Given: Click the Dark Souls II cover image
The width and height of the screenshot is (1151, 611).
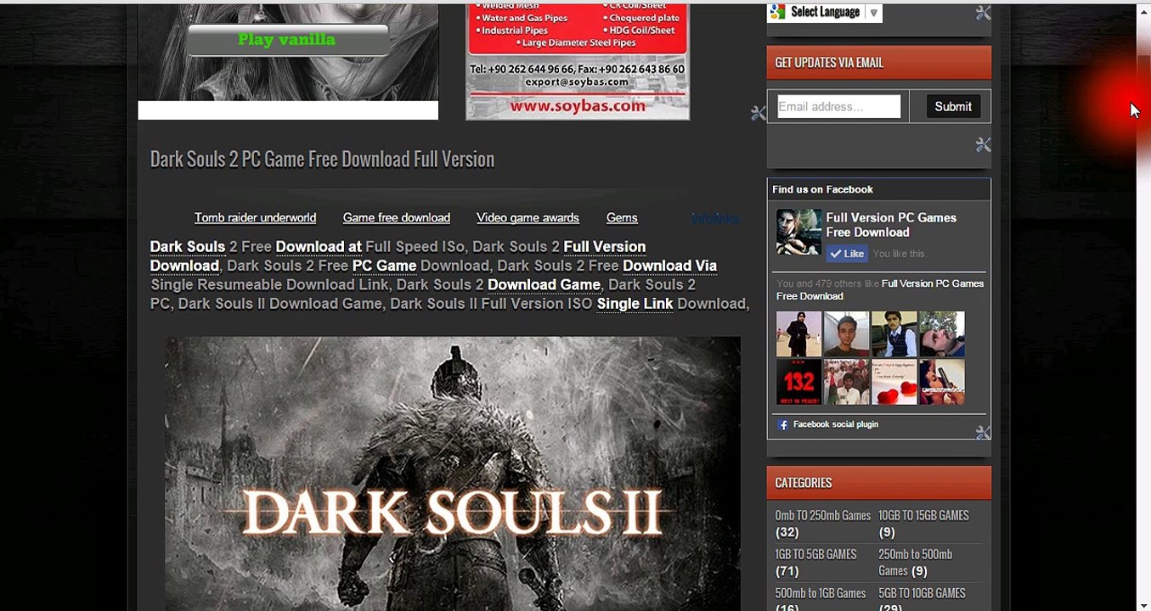Looking at the screenshot, I should coord(453,474).
